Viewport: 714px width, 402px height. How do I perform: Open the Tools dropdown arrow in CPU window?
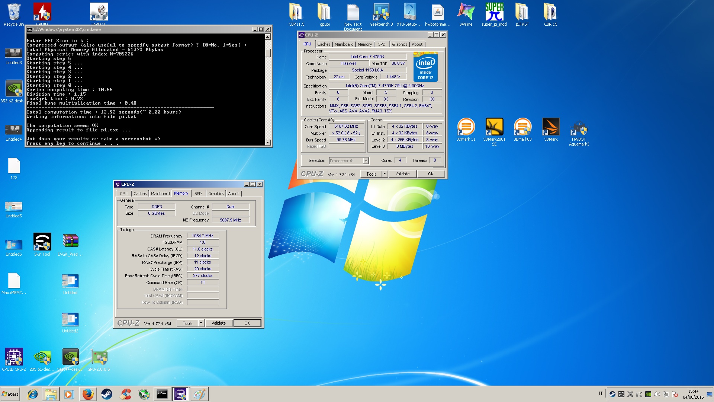pos(385,174)
